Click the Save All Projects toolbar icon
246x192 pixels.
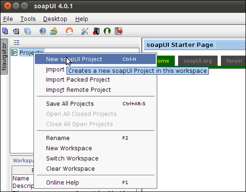point(28,31)
